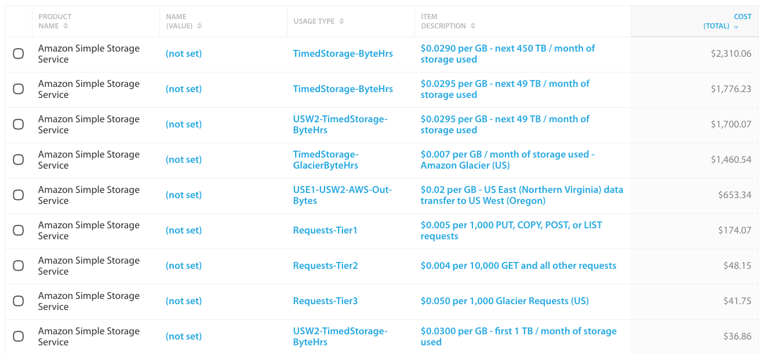Open the Glacier Requests description link
Viewport: 764px width, 354px height.
[x=504, y=301]
